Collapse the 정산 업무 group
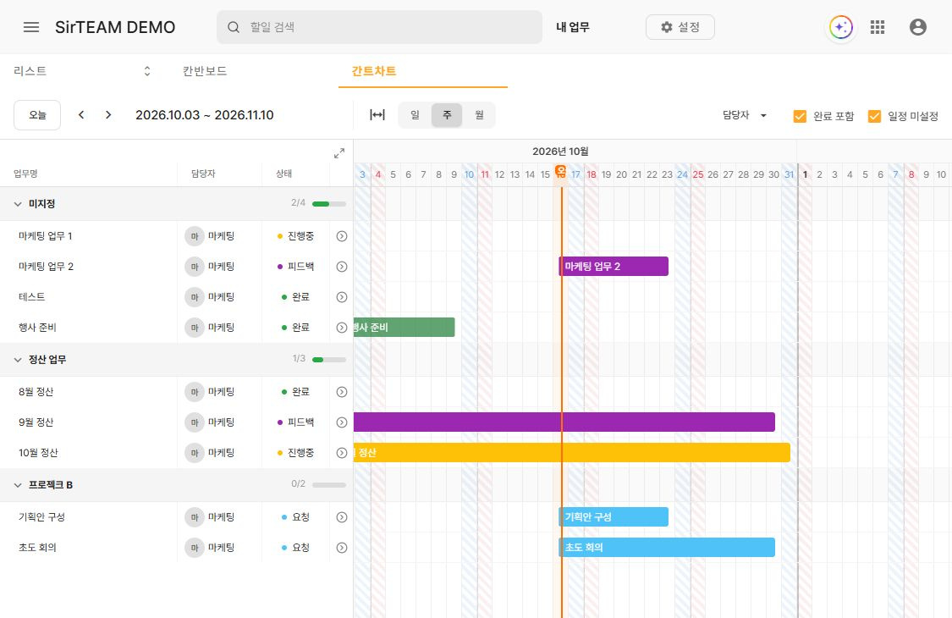Screen dimensions: 952x618 pos(18,360)
